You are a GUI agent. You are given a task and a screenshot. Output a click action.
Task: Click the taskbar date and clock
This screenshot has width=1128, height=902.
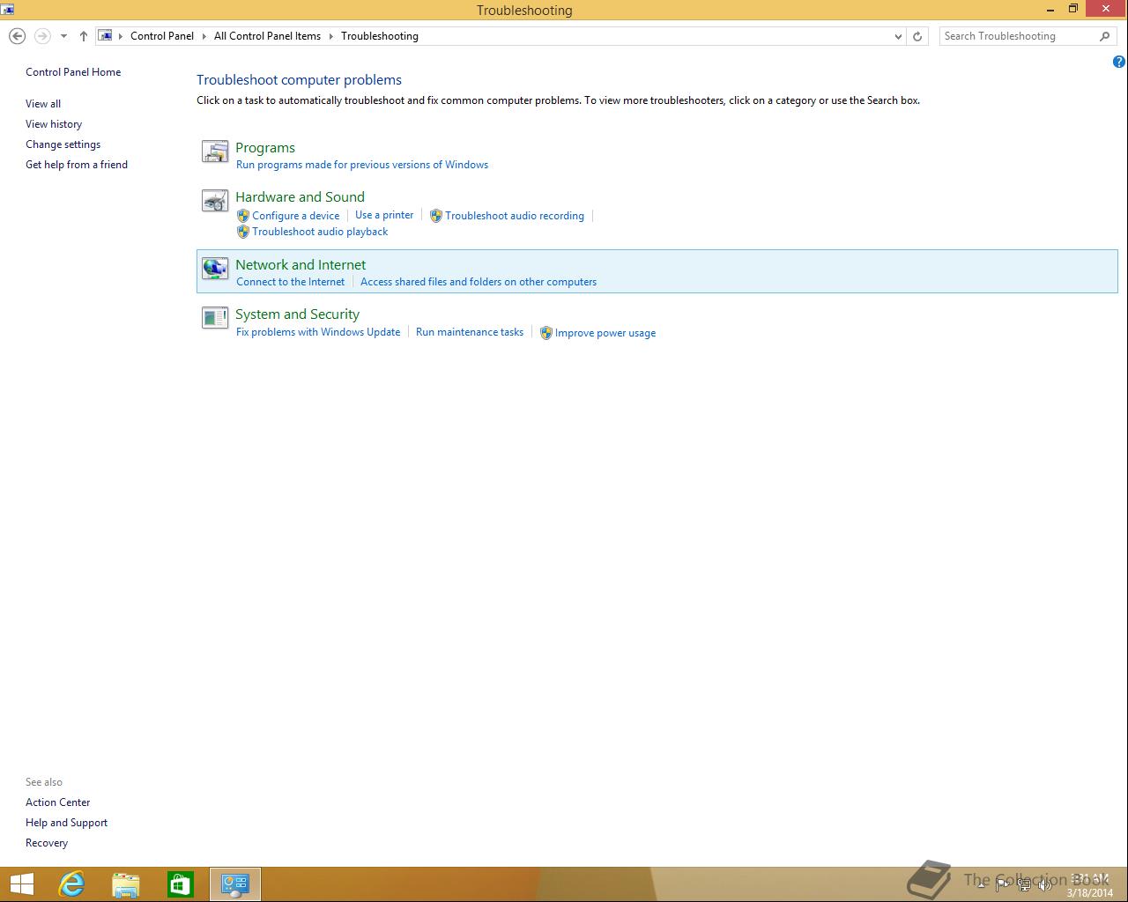[x=1090, y=885]
